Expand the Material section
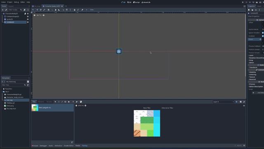 252,79
